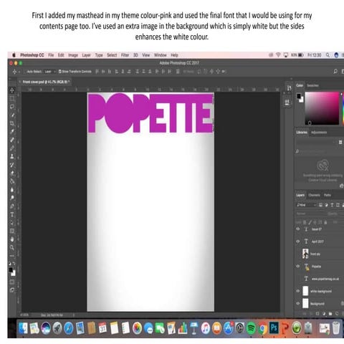
Task: Select the Blur tool
Action: coord(12,190)
